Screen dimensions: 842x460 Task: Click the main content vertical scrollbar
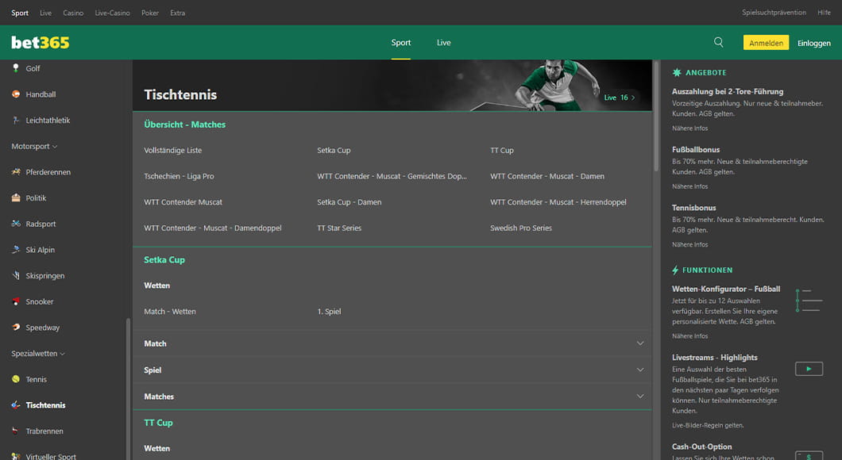(655, 116)
